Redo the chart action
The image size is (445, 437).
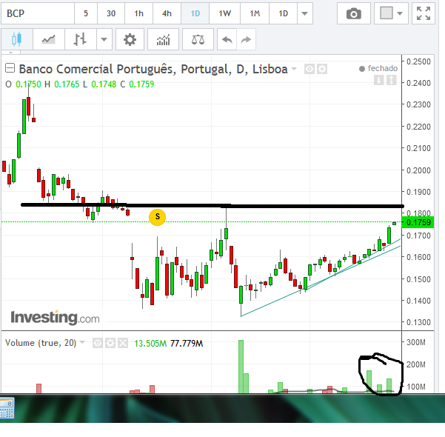(x=246, y=39)
